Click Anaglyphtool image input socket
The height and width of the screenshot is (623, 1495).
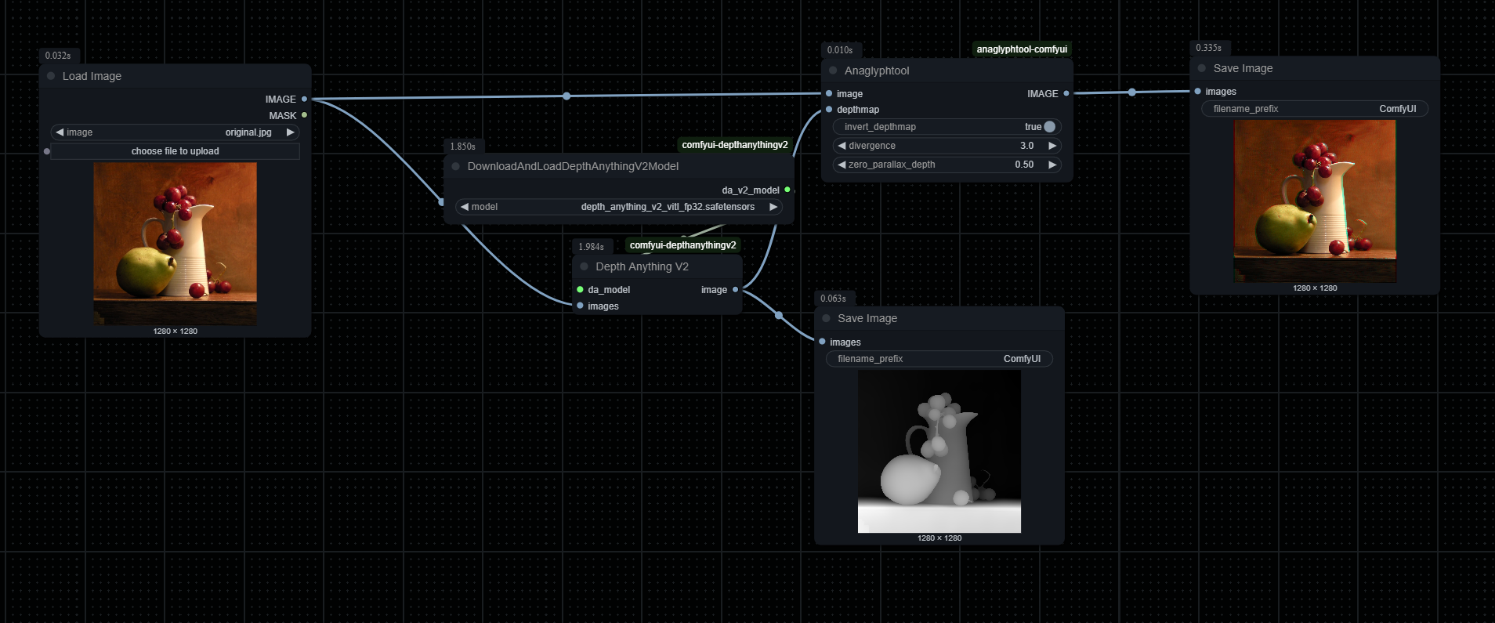point(829,93)
